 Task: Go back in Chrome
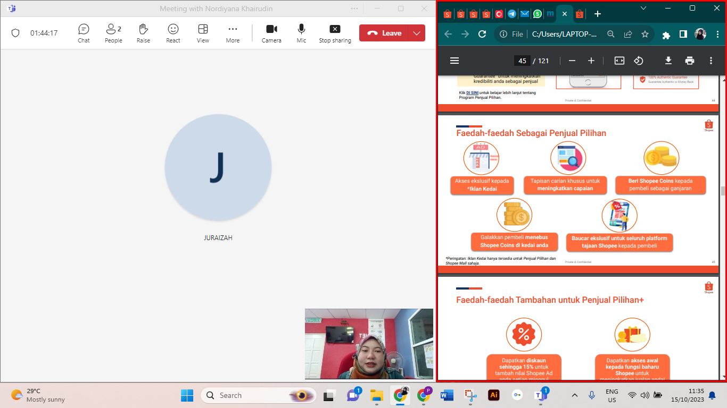click(448, 34)
